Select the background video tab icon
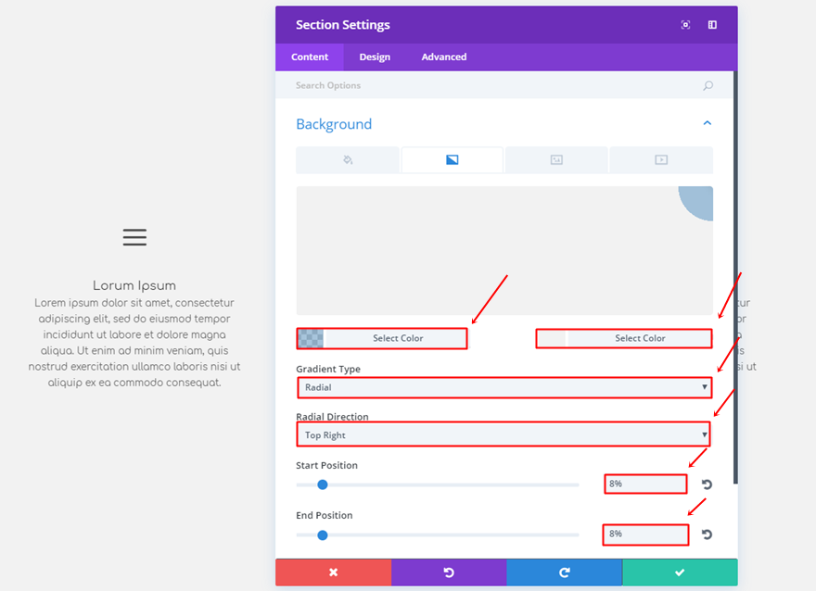 (661, 159)
